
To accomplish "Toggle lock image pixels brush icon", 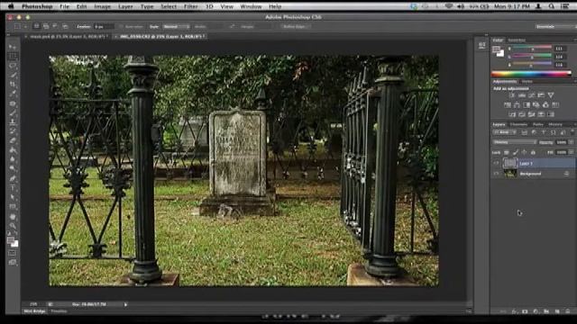I will pyautogui.click(x=515, y=152).
